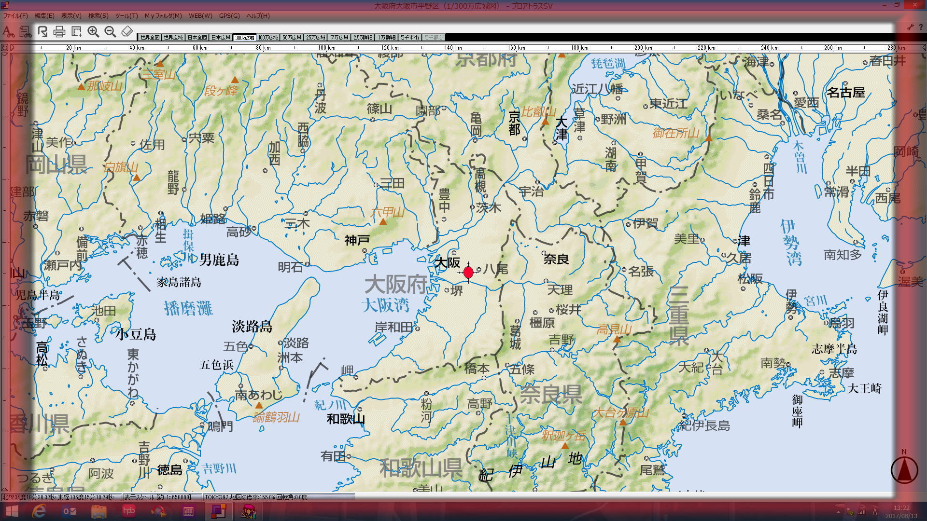Image resolution: width=927 pixels, height=521 pixels.
Task: Expand the 検索(S) menu
Action: [98, 16]
